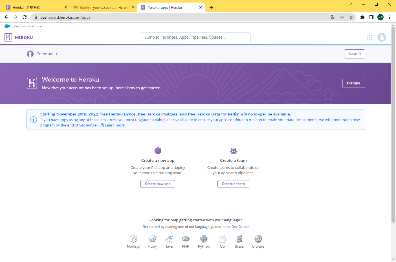Click the site lock security icon
The height and width of the screenshot is (262, 396).
coord(36,17)
